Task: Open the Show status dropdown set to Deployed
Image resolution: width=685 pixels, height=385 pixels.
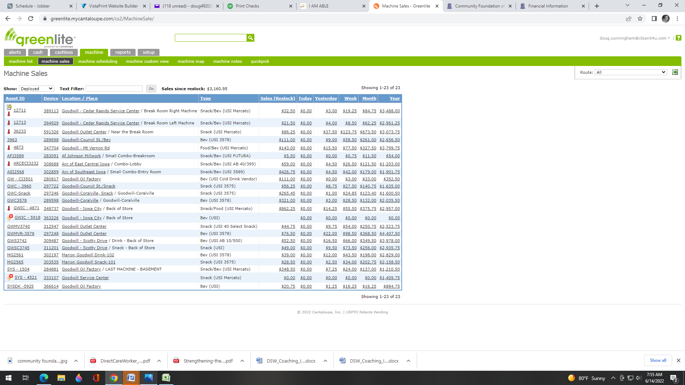Action: click(x=36, y=89)
